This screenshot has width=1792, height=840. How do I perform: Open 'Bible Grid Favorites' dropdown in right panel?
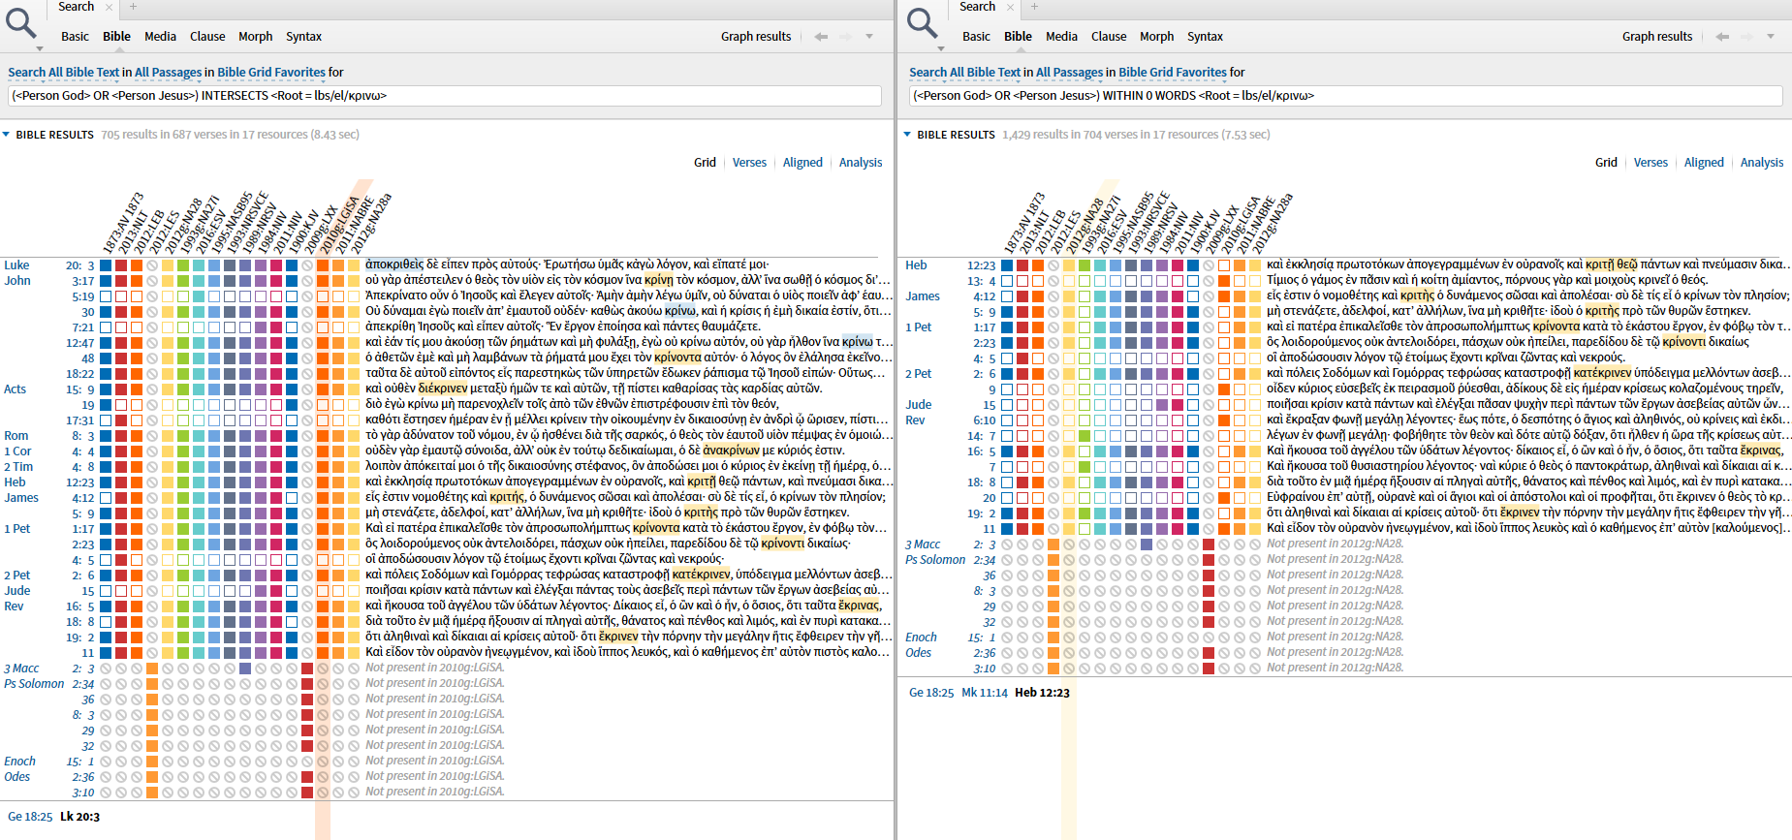tap(1173, 73)
